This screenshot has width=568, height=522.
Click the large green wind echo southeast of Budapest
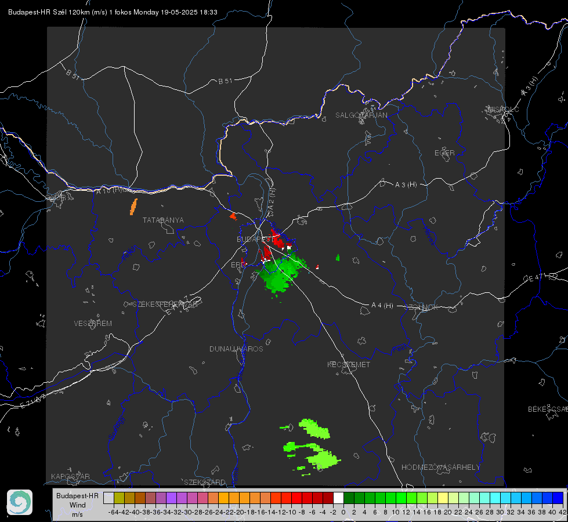pos(281,274)
